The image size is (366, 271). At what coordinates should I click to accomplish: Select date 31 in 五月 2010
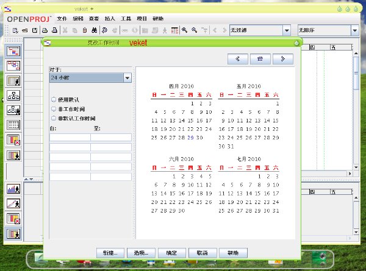[x=231, y=146]
